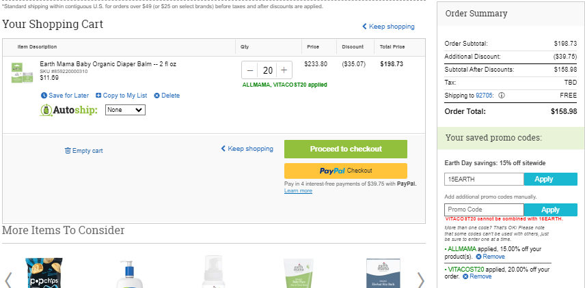Empty cart using trash icon
Screen dimensions: 585x288
[68, 151]
